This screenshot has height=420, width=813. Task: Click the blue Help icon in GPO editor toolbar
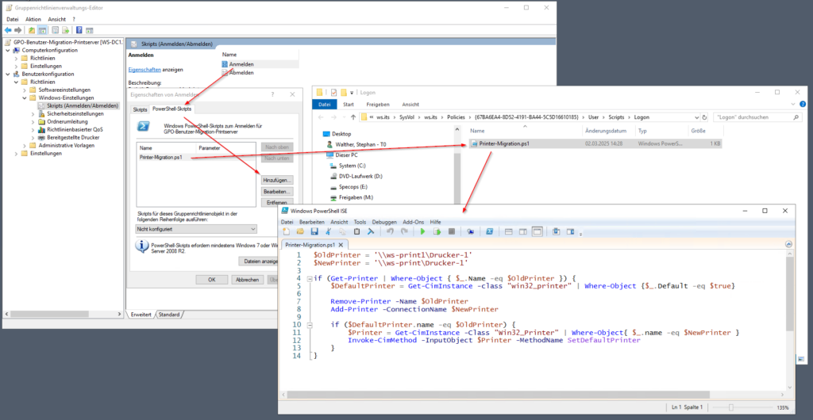pos(79,30)
